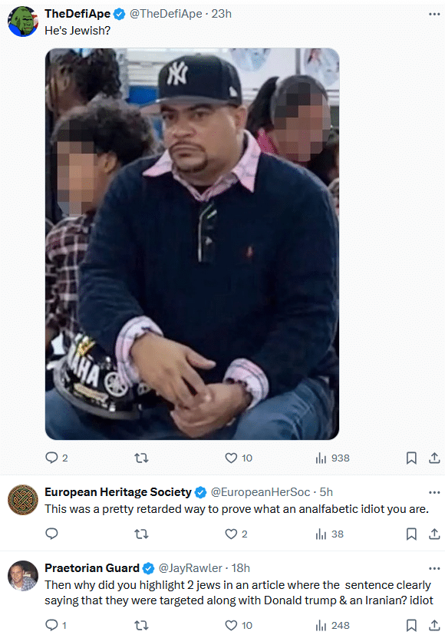This screenshot has height=635, width=445.
Task: Repost TheDefiApe's tweet
Action: coord(141,458)
